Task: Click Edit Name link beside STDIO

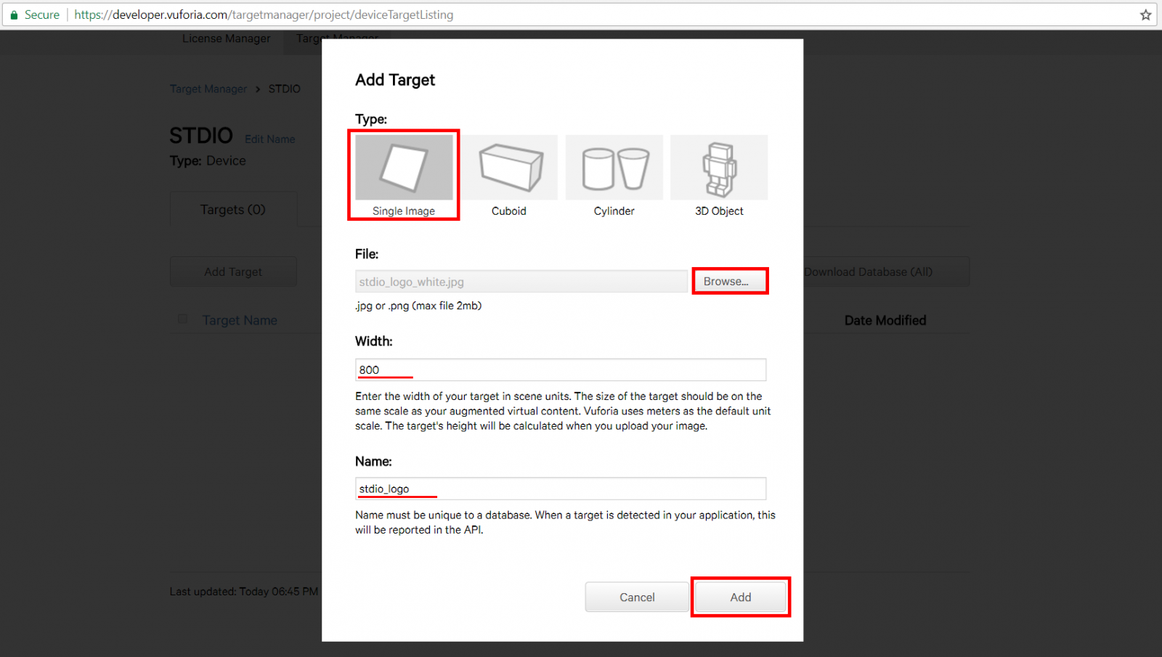Action: pyautogui.click(x=270, y=139)
